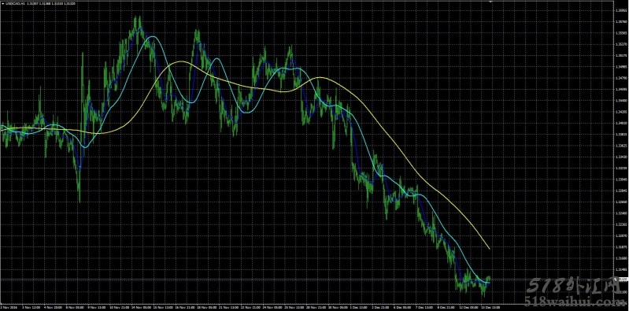The image size is (629, 311).
Task: Select the chart shift triangle marker at top
Action: pyautogui.click(x=490, y=2)
